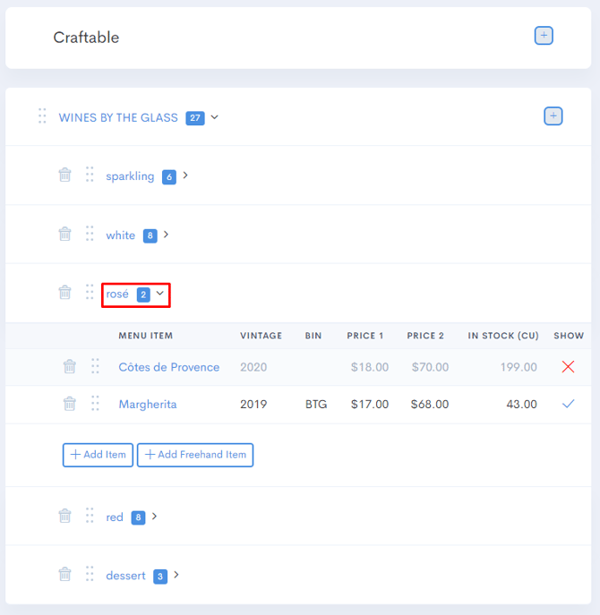Image resolution: width=600 pixels, height=615 pixels.
Task: Toggle show status for Côtes de Provence
Action: [568, 367]
